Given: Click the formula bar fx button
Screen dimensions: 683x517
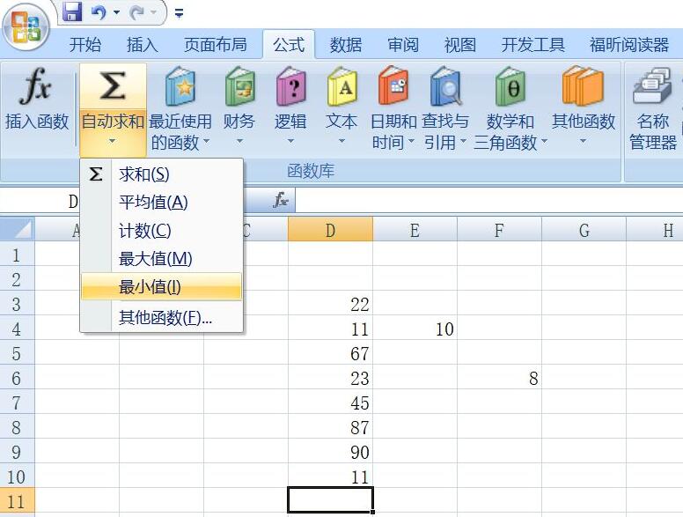Looking at the screenshot, I should click(x=281, y=201).
